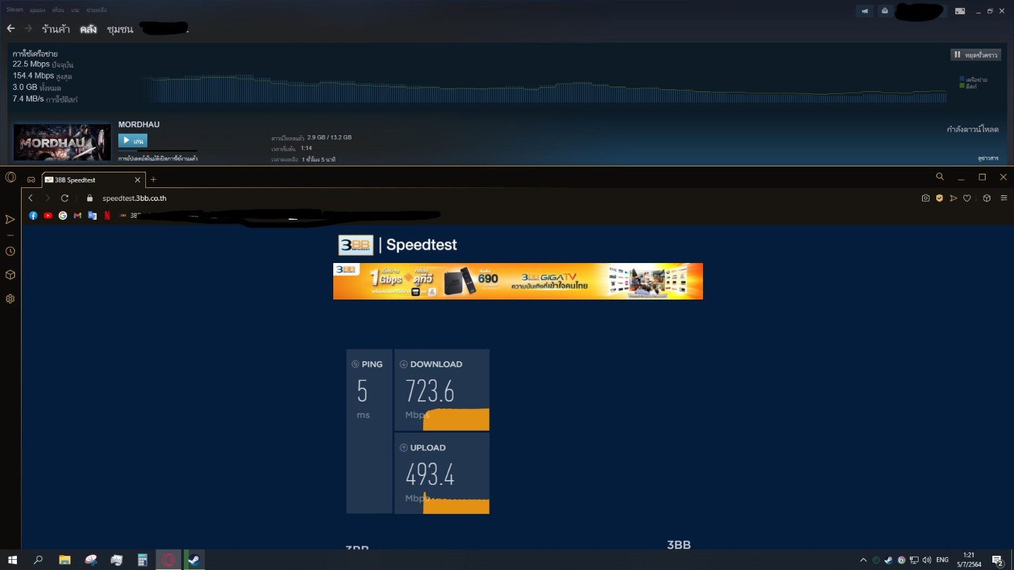This screenshot has height=570, width=1014.
Task: Click the MORDHAU title in downloads
Action: pos(139,124)
